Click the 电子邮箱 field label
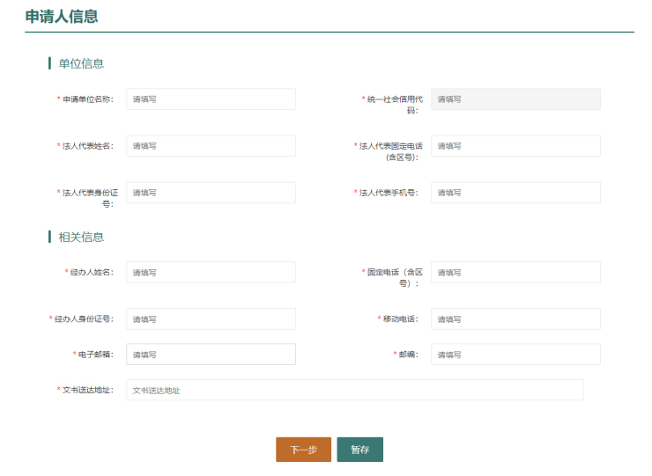Image resolution: width=652 pixels, height=476 pixels. pos(95,355)
